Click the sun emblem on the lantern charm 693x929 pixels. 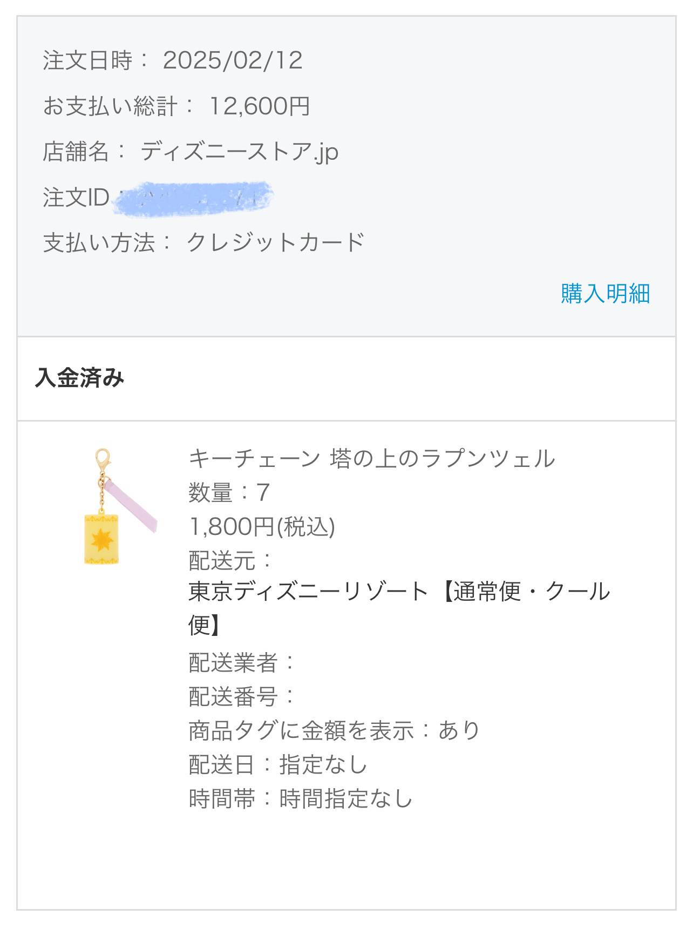(101, 540)
